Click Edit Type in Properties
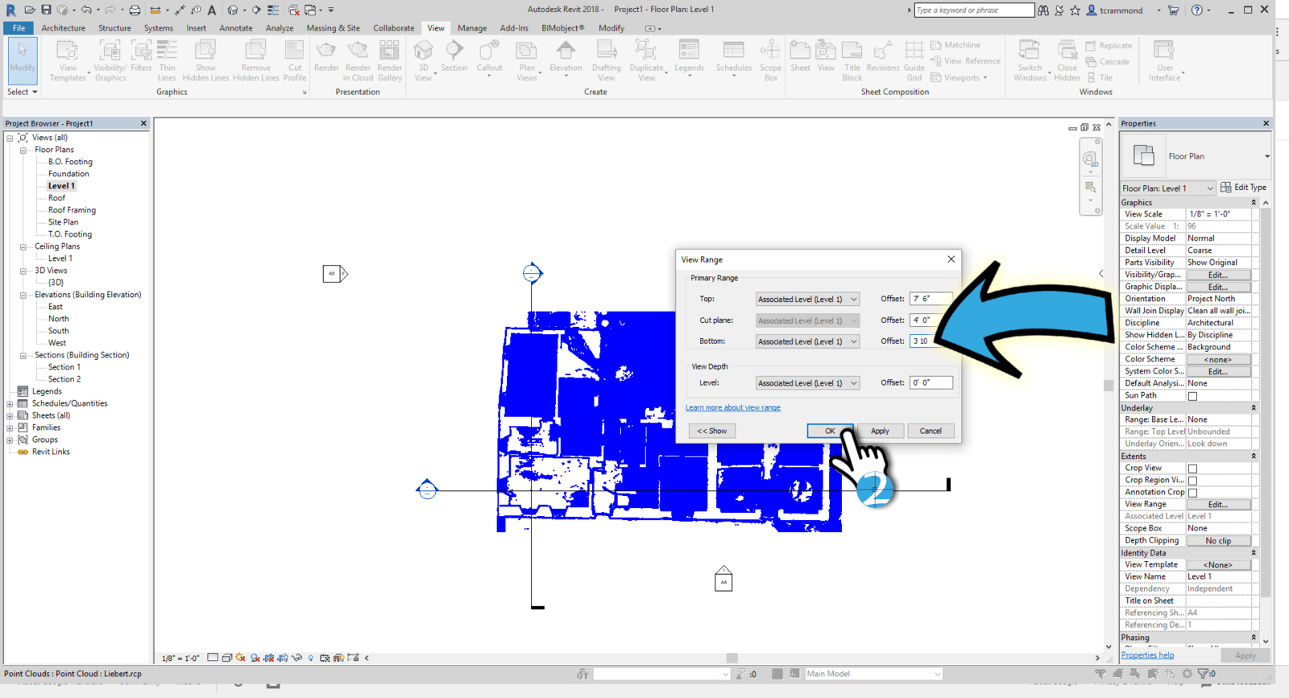Viewport: 1289px width, 698px height. click(1243, 188)
